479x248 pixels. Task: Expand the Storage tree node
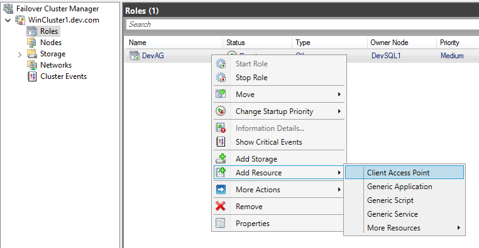20,54
